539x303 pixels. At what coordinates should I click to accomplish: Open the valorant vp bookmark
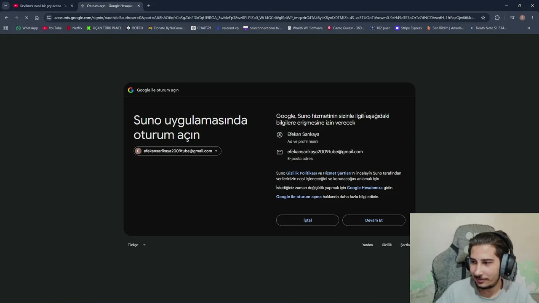click(227, 28)
